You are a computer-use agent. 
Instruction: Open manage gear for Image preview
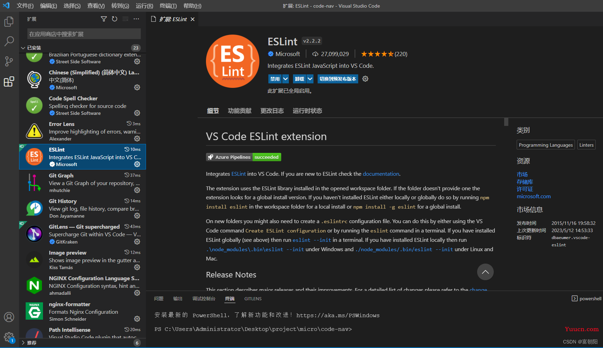(x=137, y=267)
